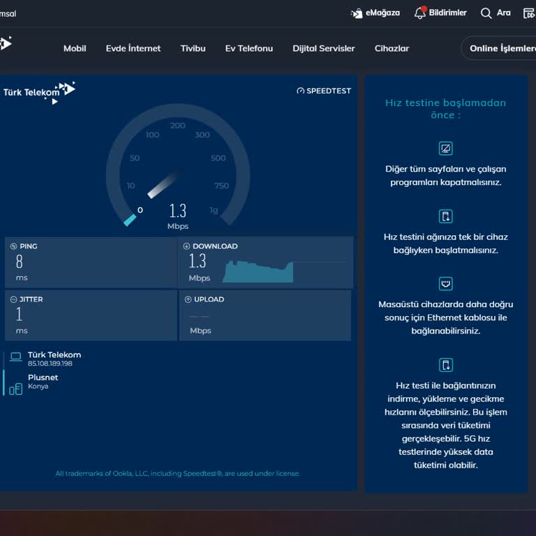Click the data usage phone icon
536x536 pixels.
(445, 365)
